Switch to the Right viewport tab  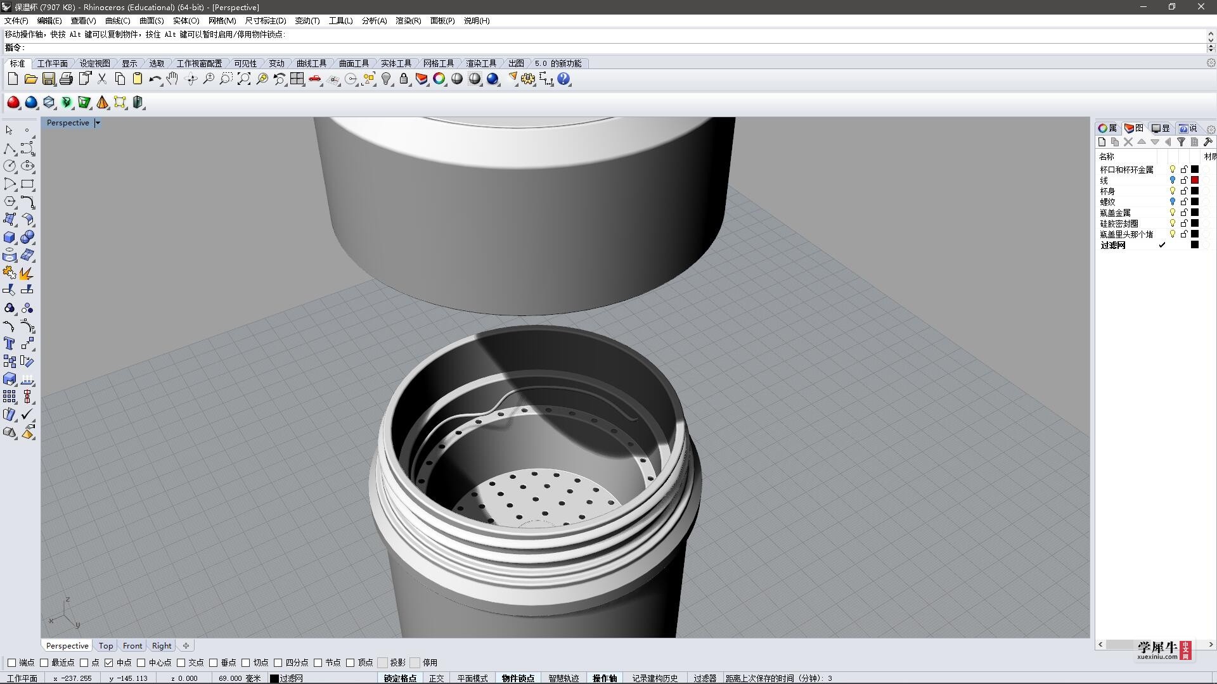[162, 646]
